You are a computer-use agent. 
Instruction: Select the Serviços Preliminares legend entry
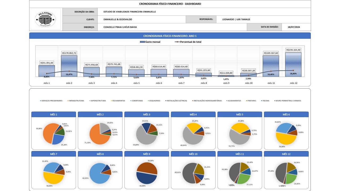click(51, 101)
